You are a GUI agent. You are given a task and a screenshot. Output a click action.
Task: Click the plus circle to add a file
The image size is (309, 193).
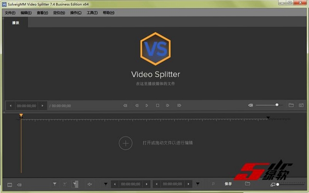tap(126, 143)
